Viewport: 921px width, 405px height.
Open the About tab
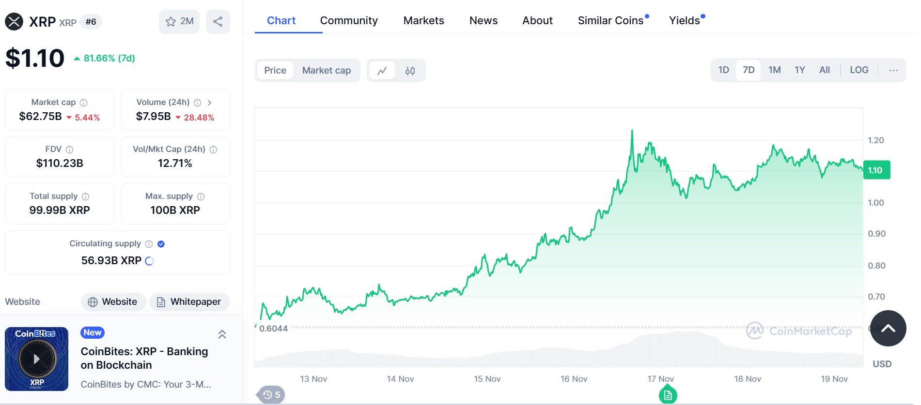pos(537,20)
